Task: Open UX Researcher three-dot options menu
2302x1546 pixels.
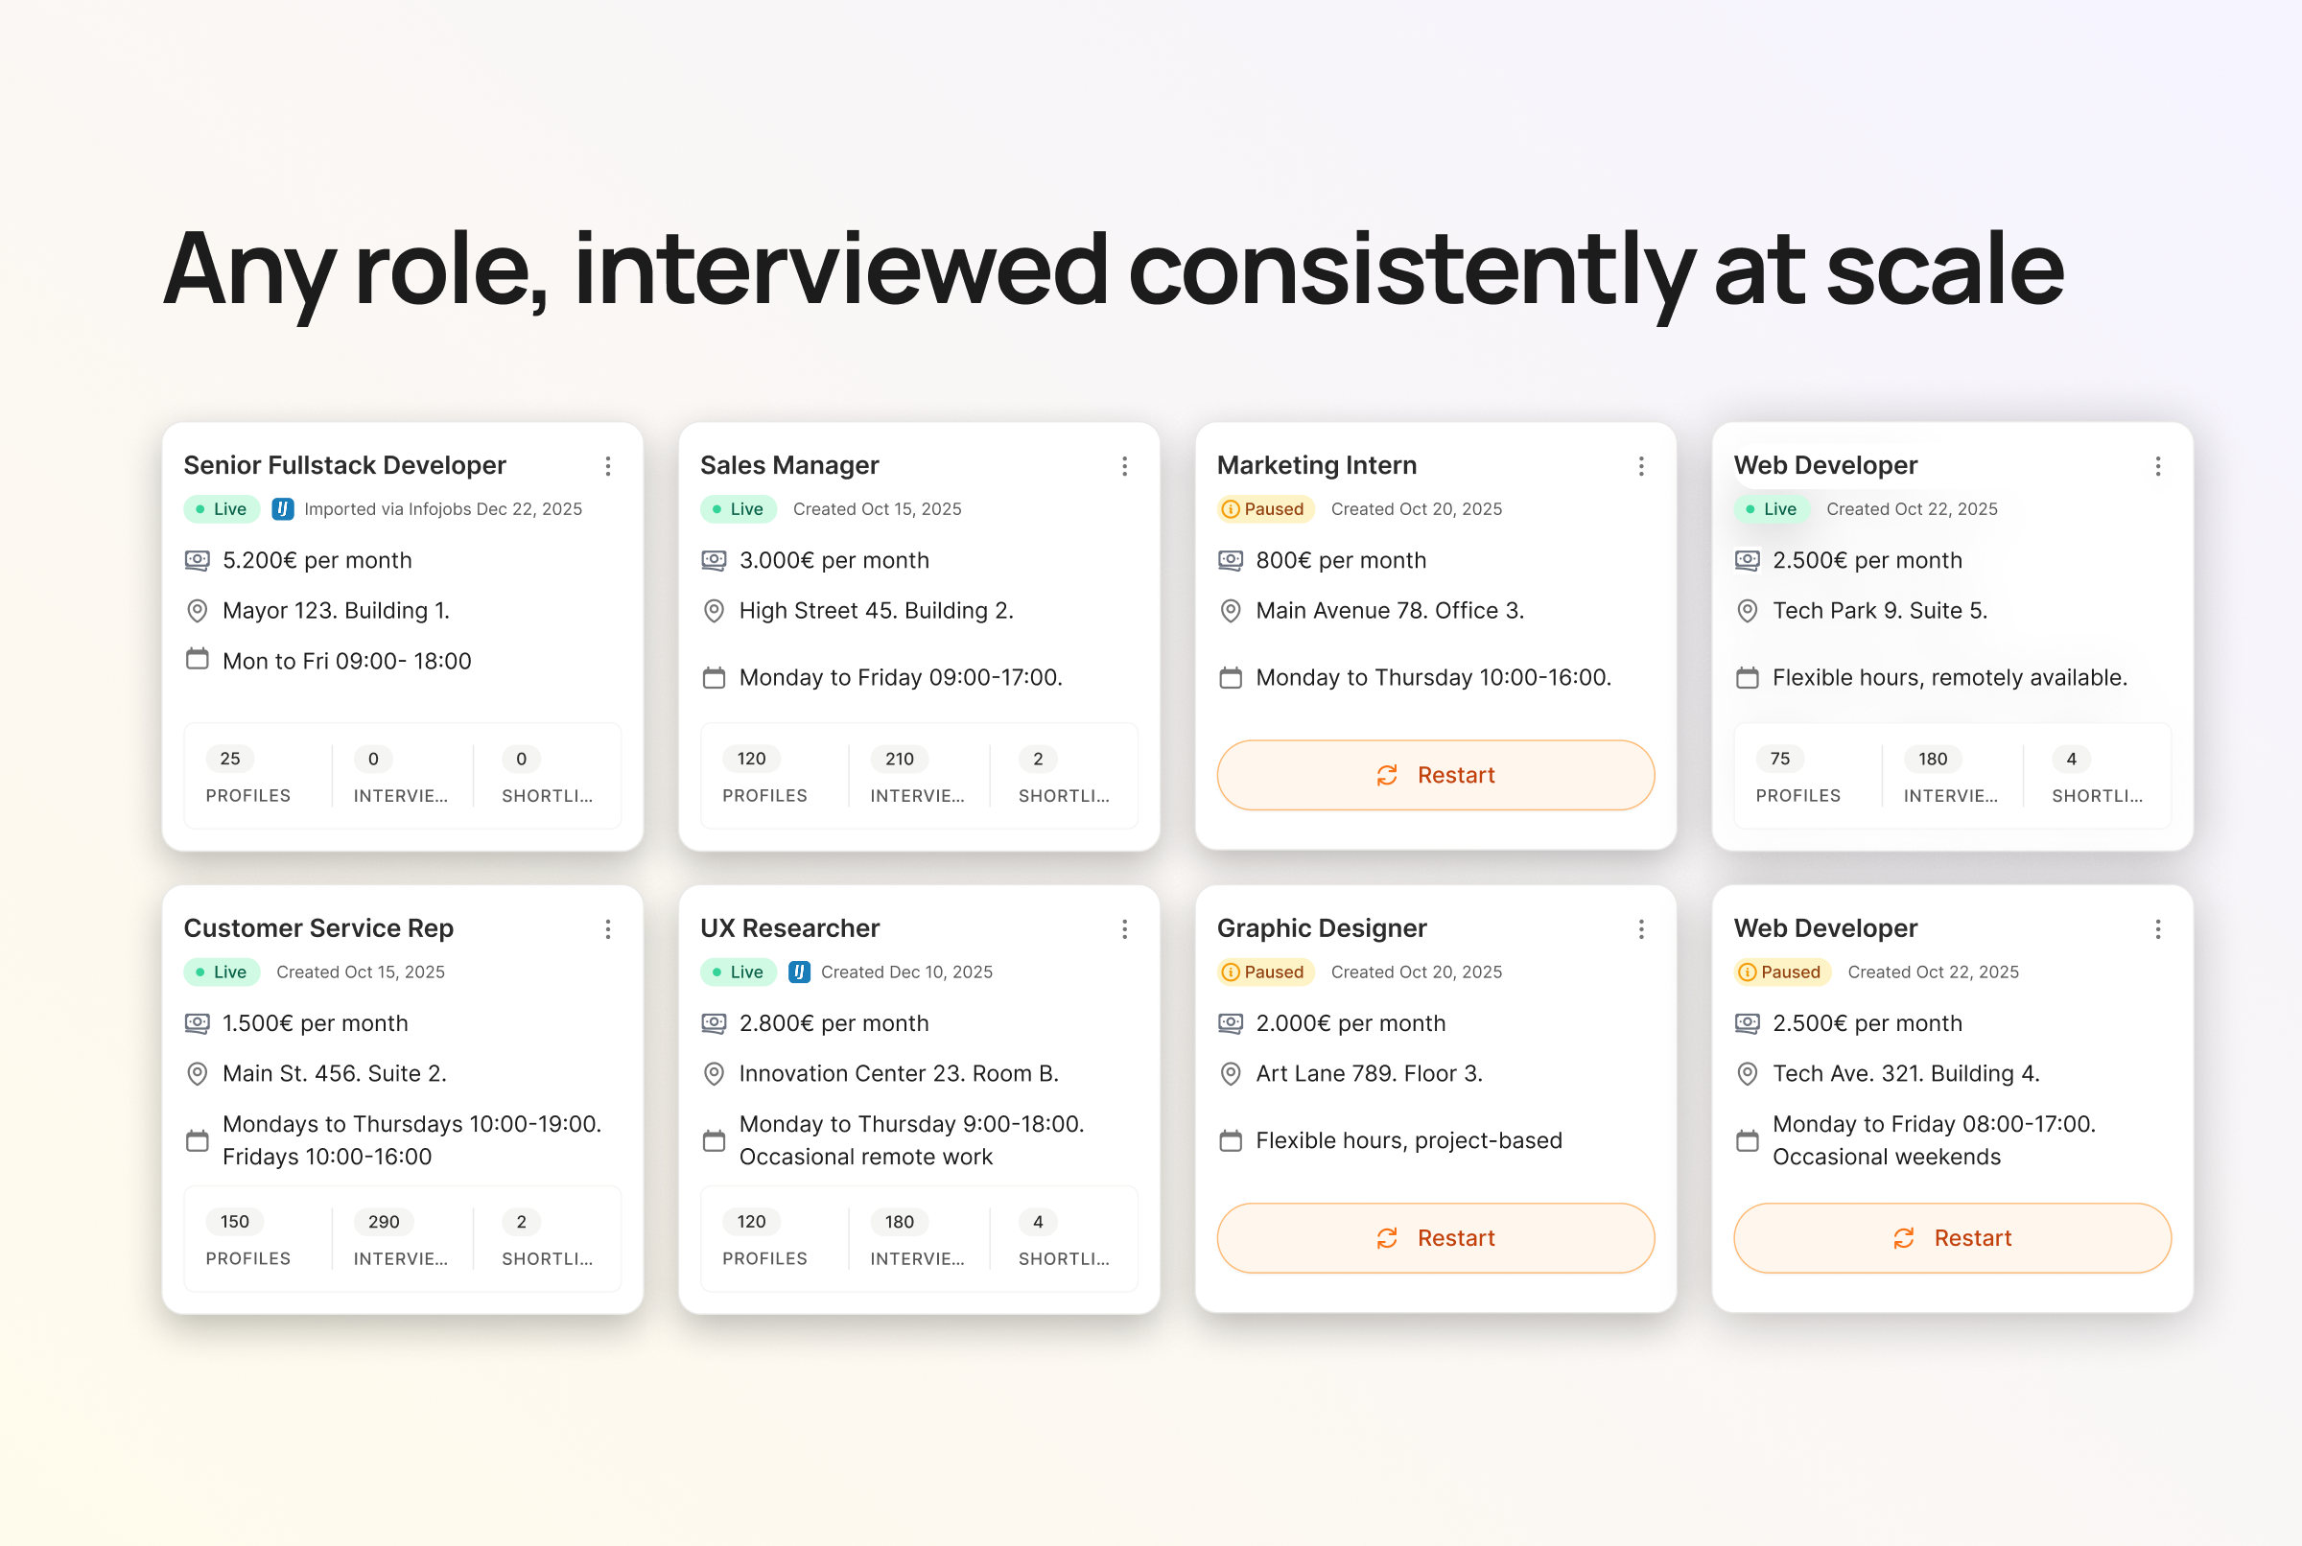Action: pos(1124,928)
